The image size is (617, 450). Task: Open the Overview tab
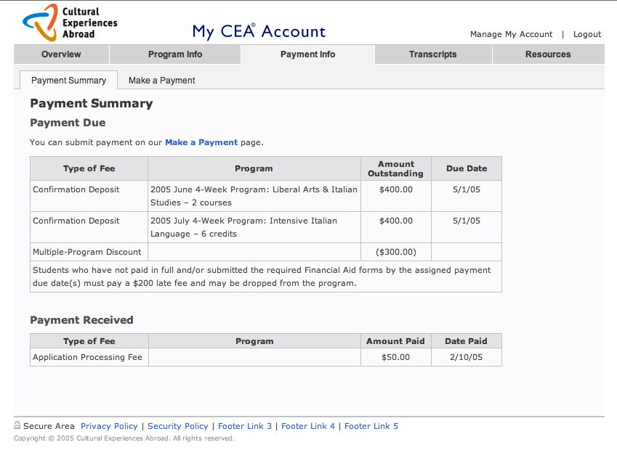(61, 54)
